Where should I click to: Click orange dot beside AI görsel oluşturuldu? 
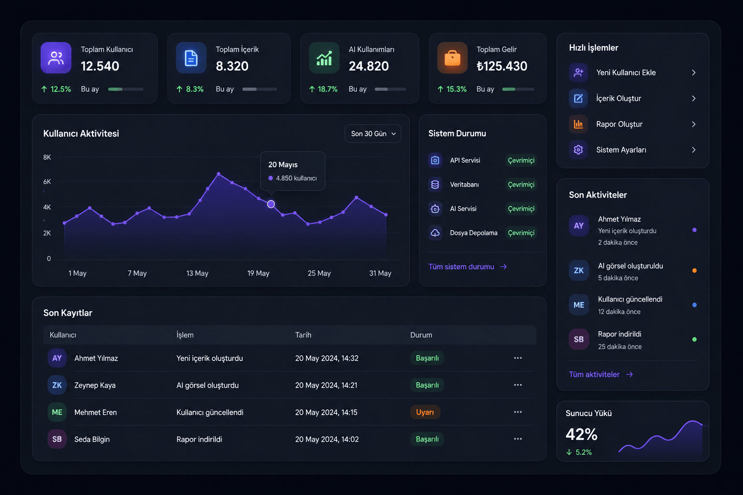[695, 271]
